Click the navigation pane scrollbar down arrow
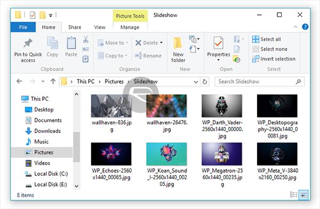320x209 pixels. click(76, 186)
